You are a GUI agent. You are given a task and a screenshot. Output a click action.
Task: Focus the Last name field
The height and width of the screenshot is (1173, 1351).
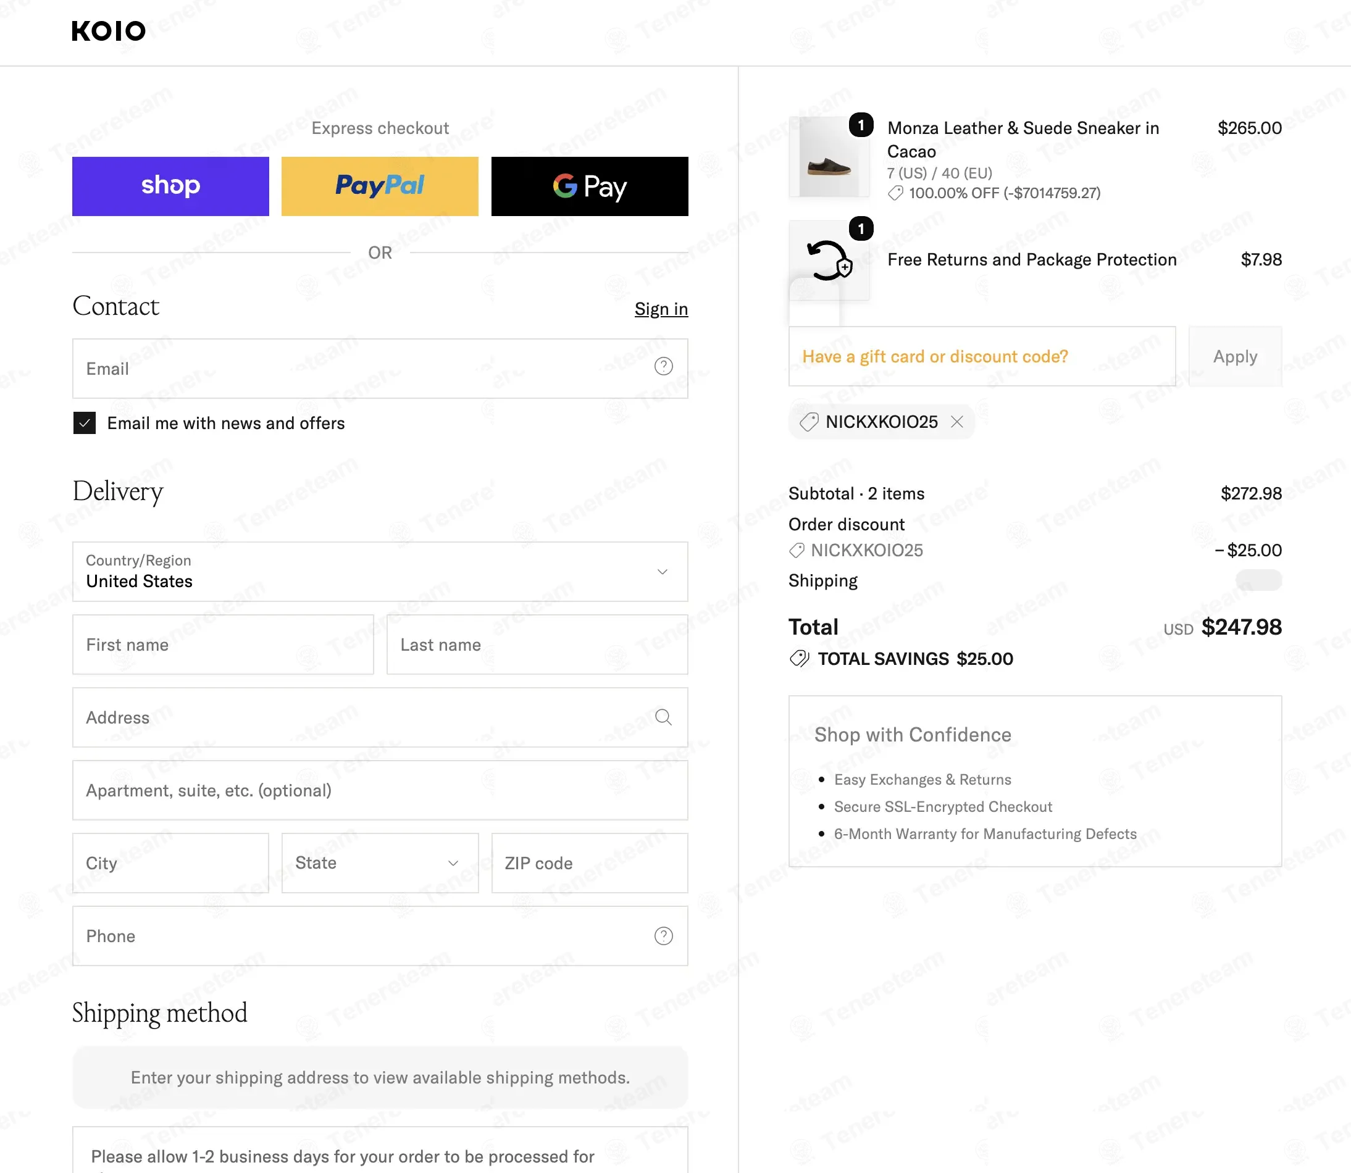[537, 645]
